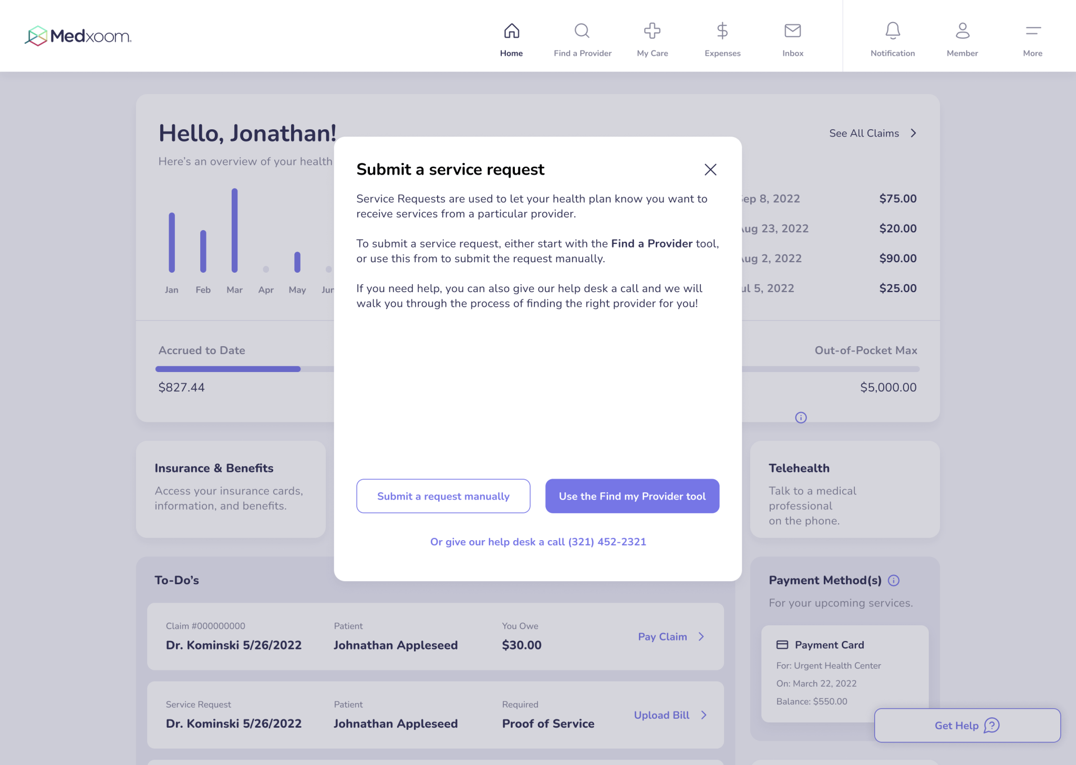Click the Get Help button
Screen dimensions: 1076x765
coord(967,726)
